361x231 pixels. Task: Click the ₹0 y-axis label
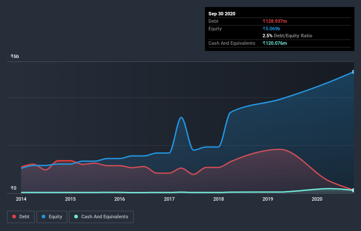13,188
